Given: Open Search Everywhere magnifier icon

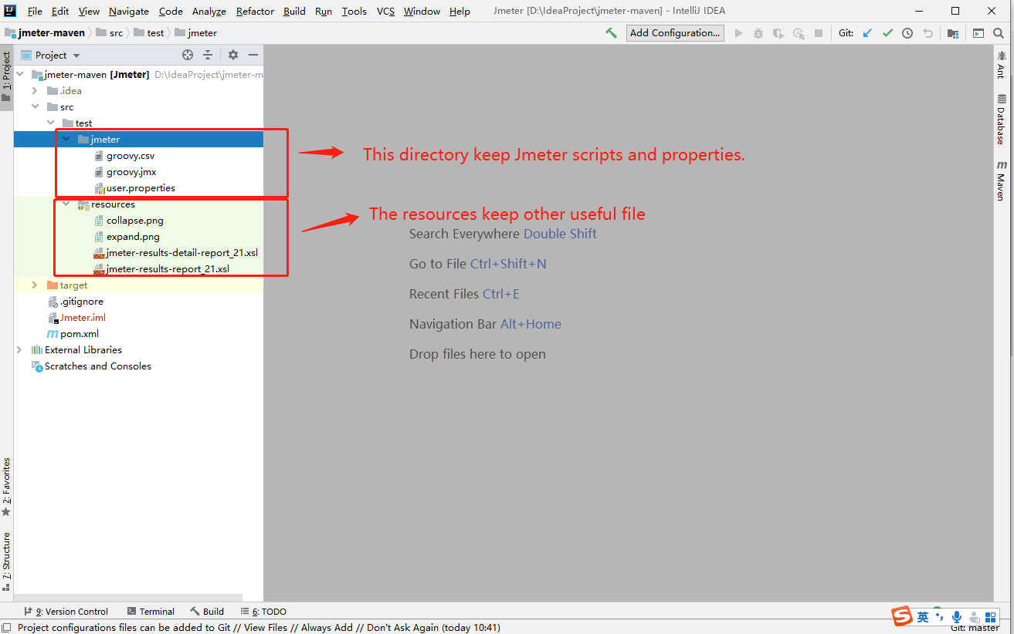Looking at the screenshot, I should (x=999, y=33).
